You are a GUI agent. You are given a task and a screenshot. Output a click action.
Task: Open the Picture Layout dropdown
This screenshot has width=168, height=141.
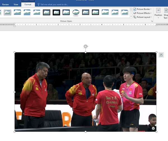click(x=143, y=17)
